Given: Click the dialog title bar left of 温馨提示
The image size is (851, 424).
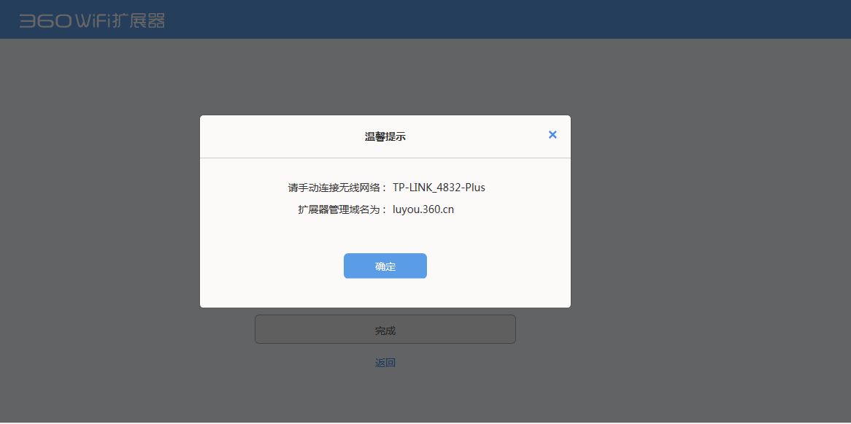Looking at the screenshot, I should [x=277, y=136].
